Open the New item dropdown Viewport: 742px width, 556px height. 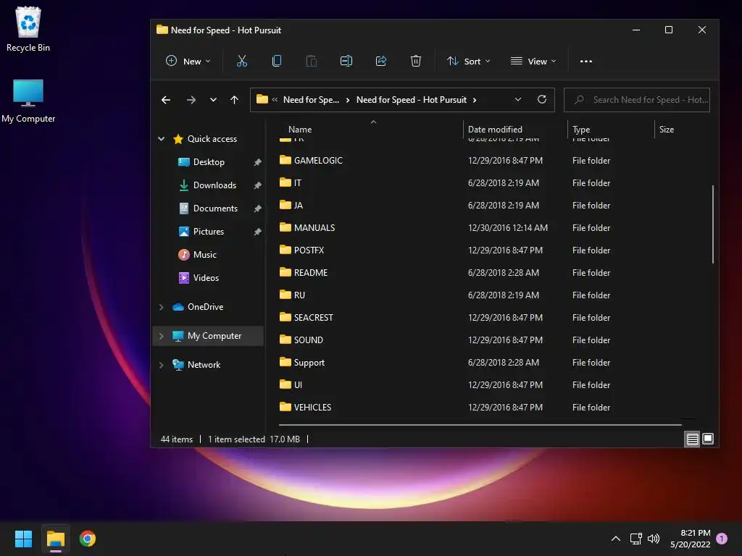click(188, 61)
